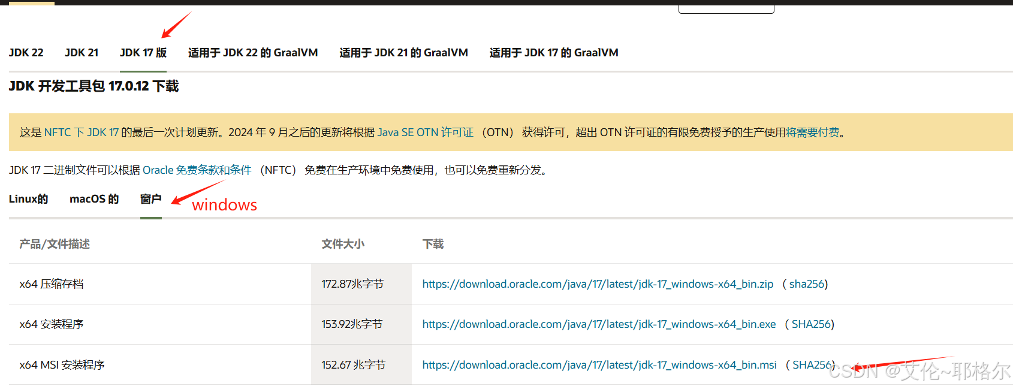Open 适用于 JDK 21 的 GraalVM tab
Image resolution: width=1013 pixels, height=389 pixels.
(x=403, y=53)
